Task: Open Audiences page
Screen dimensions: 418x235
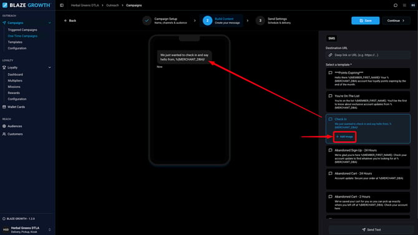Action: (x=15, y=127)
